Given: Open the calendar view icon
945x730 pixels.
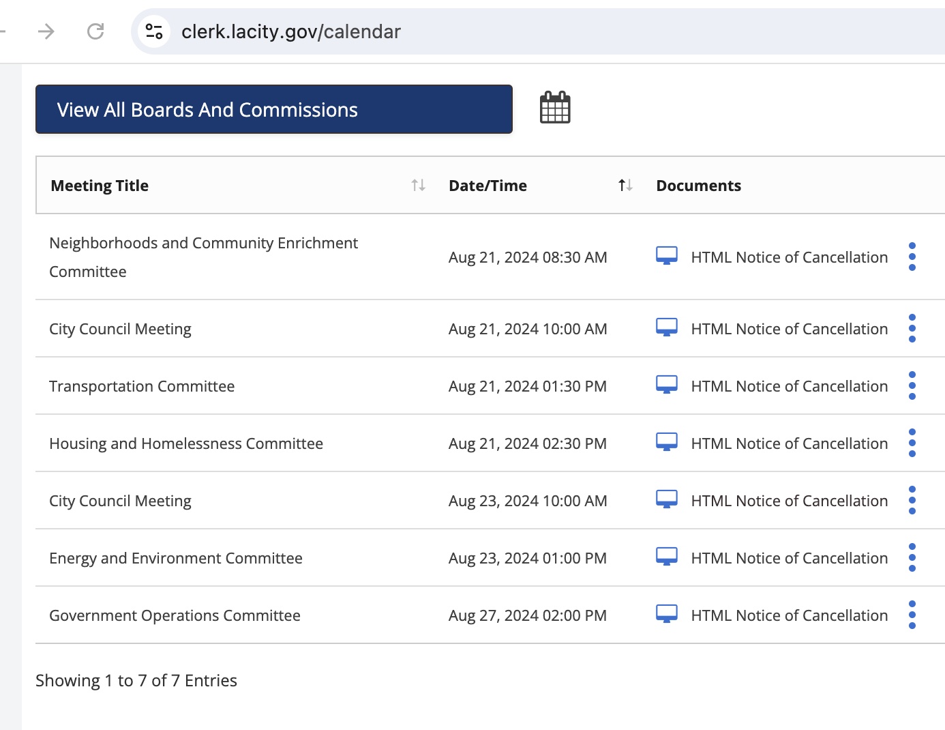Looking at the screenshot, I should pyautogui.click(x=555, y=108).
